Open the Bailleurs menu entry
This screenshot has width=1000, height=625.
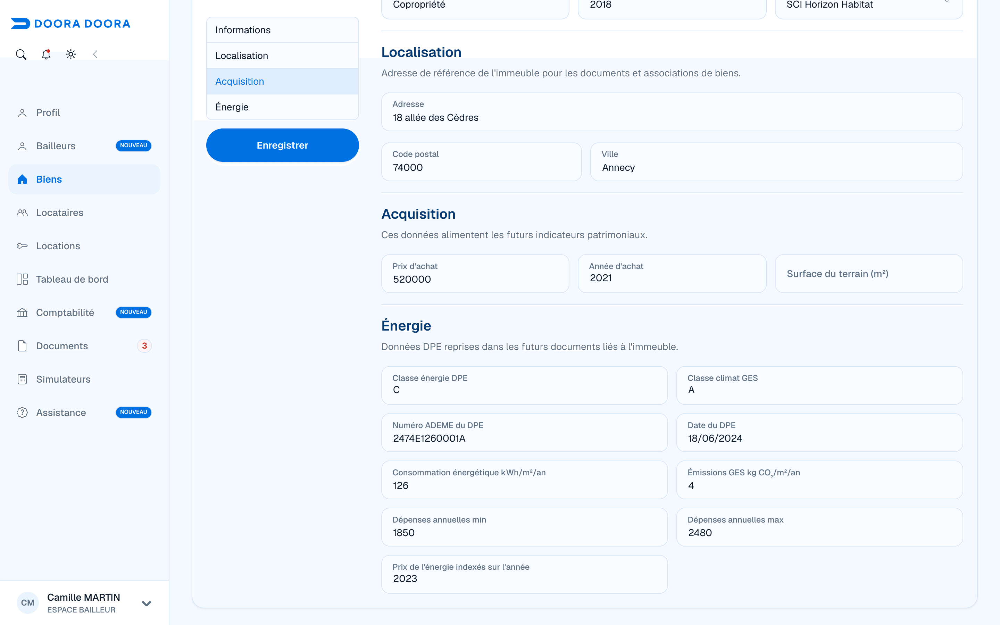pyautogui.click(x=84, y=146)
